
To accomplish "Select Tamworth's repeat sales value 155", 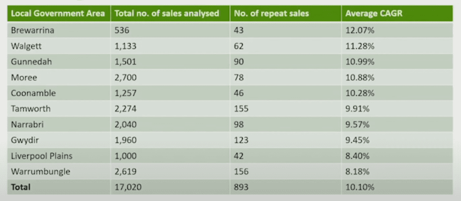I will point(241,109).
